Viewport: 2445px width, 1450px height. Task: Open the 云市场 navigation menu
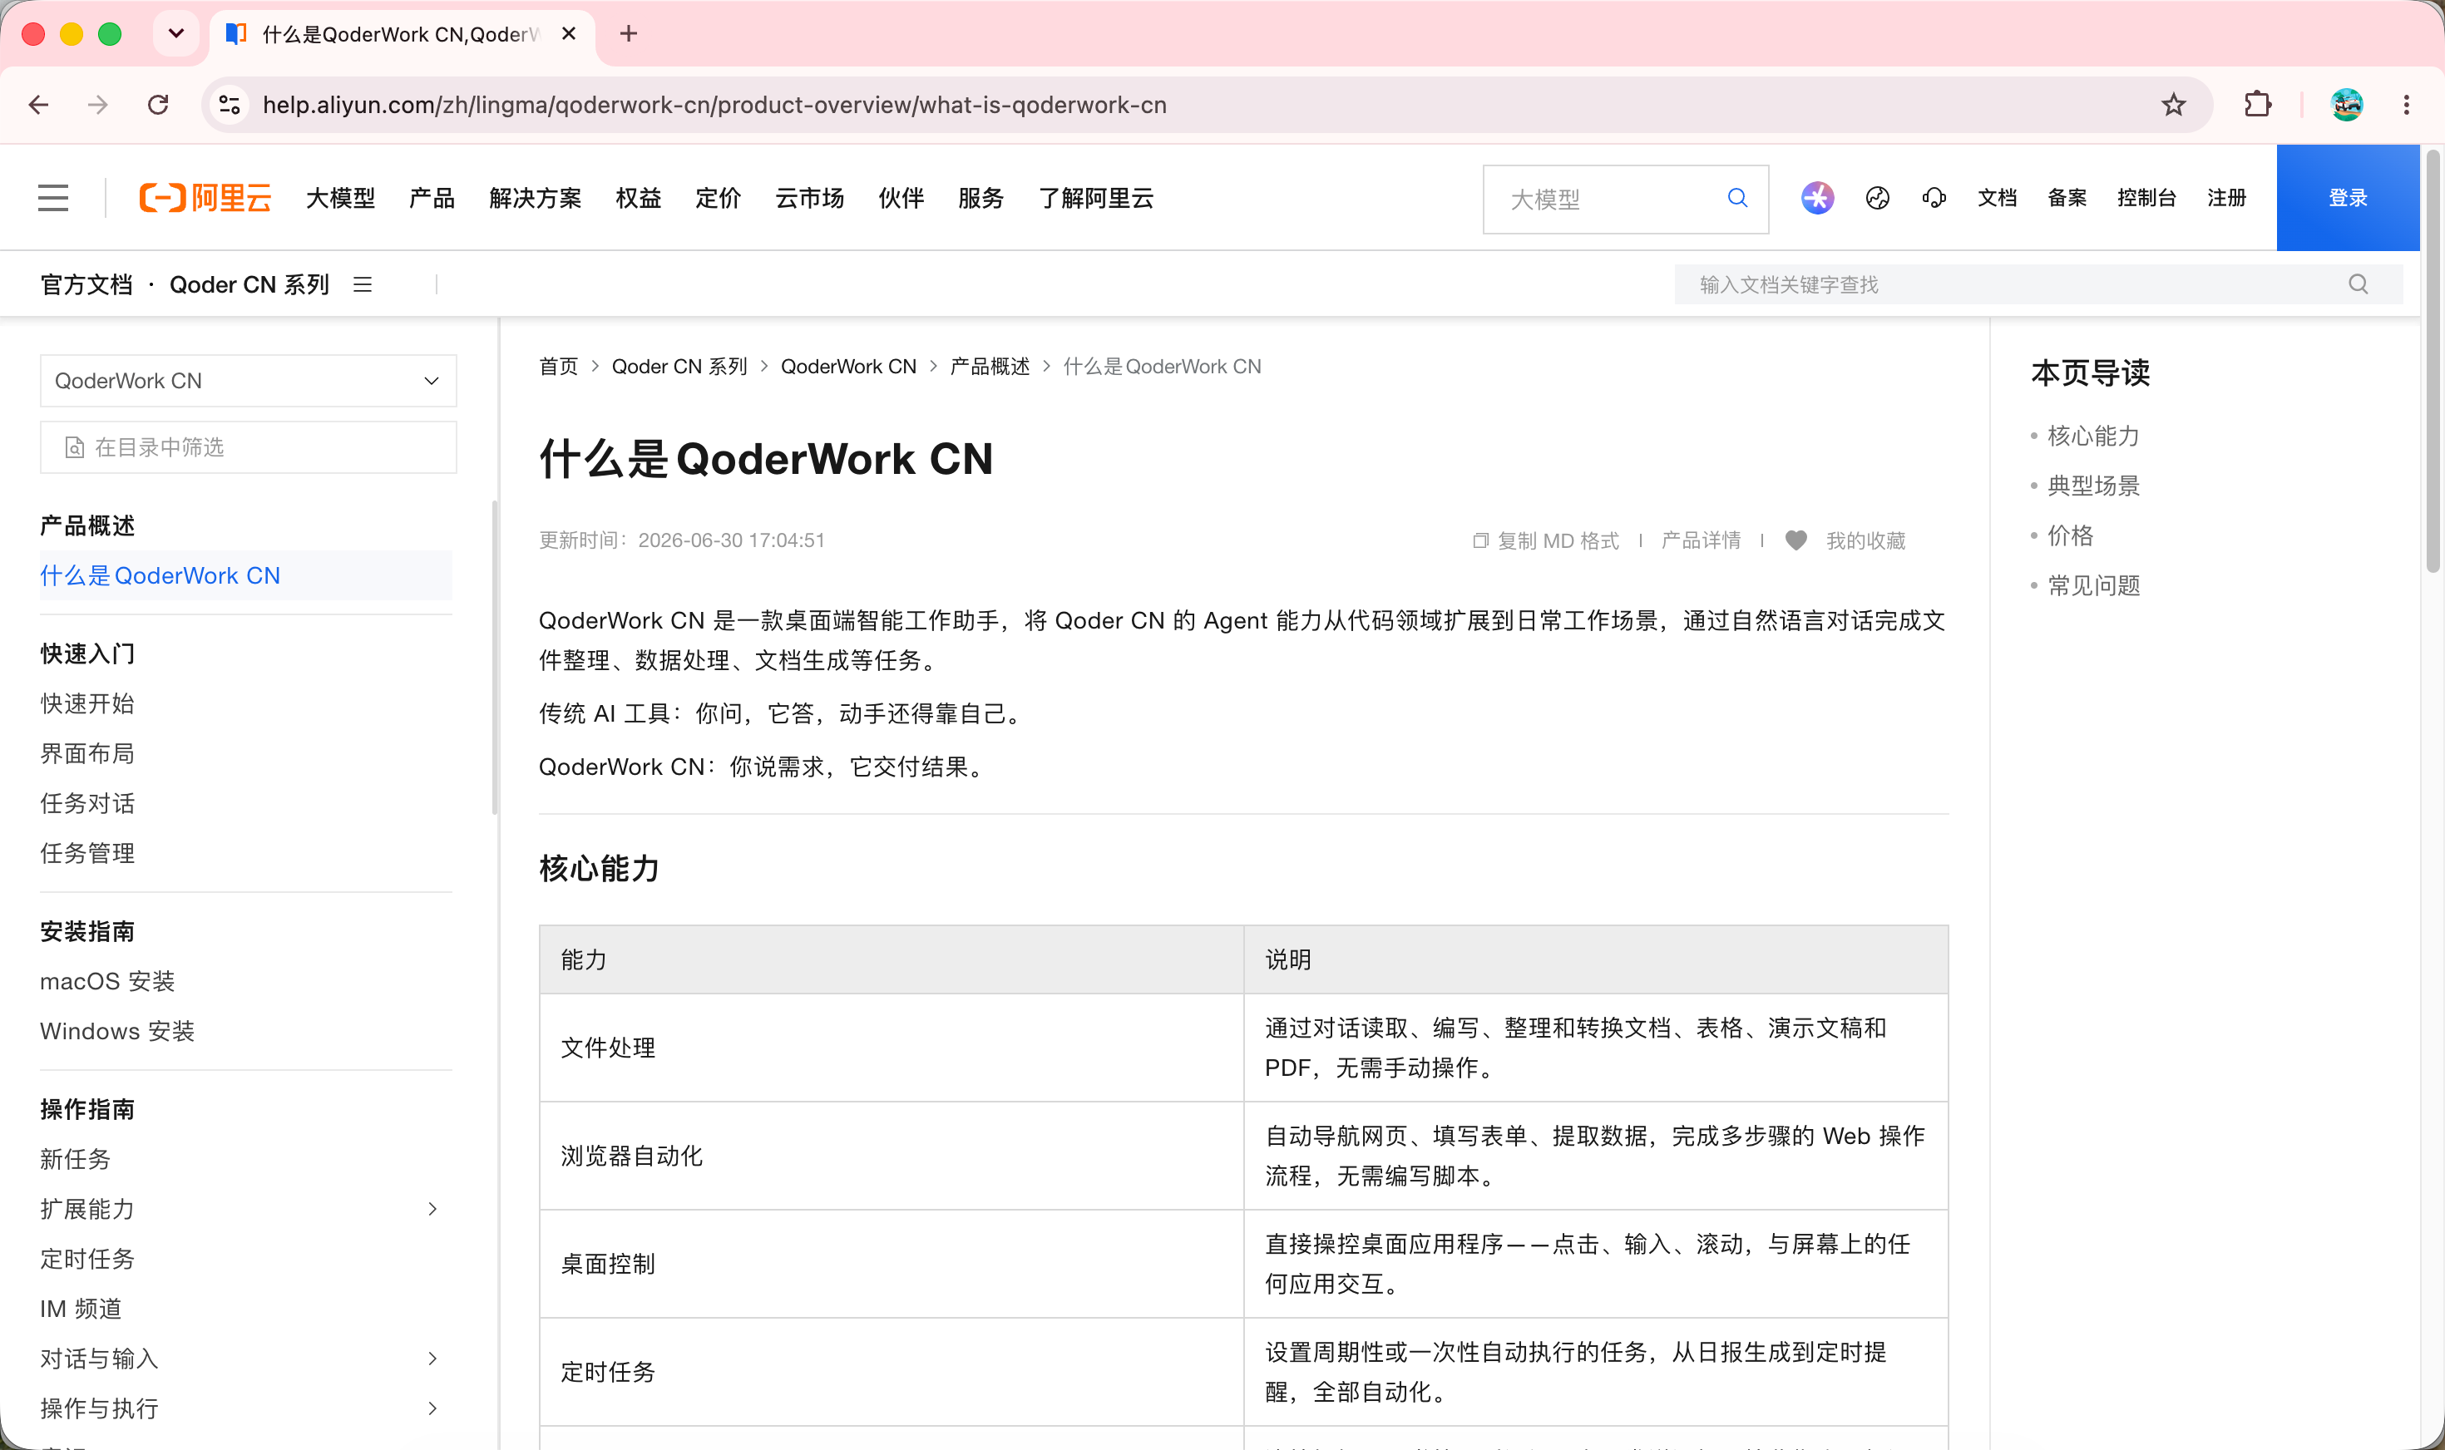(x=810, y=199)
